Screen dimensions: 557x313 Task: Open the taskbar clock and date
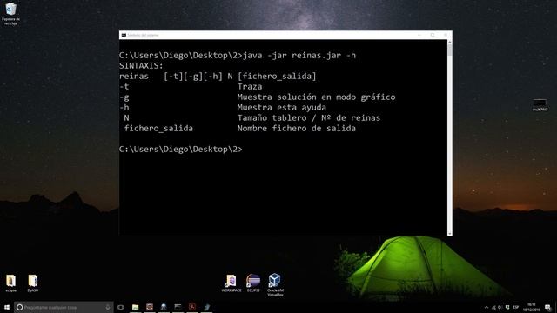[x=532, y=307]
